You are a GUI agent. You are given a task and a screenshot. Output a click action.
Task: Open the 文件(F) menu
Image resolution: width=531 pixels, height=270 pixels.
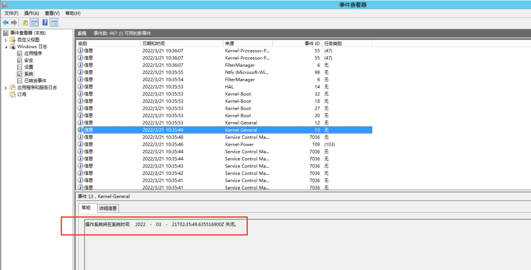click(11, 13)
